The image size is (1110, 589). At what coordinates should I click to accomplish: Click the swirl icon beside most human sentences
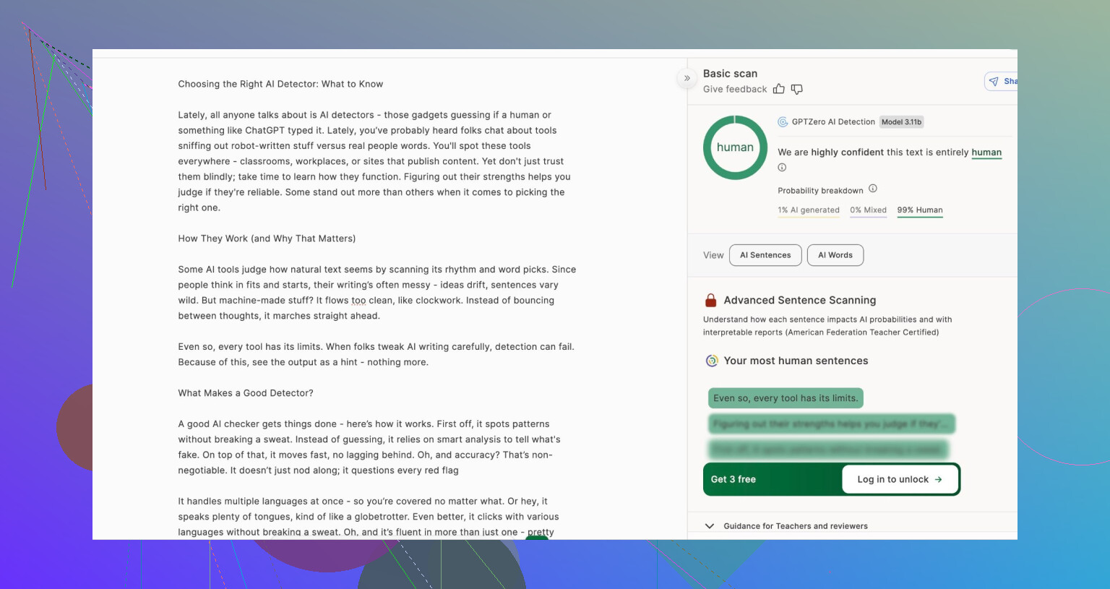coord(712,361)
